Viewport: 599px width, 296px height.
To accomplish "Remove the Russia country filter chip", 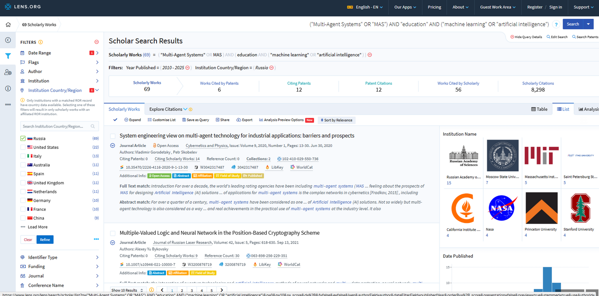I will point(271,68).
